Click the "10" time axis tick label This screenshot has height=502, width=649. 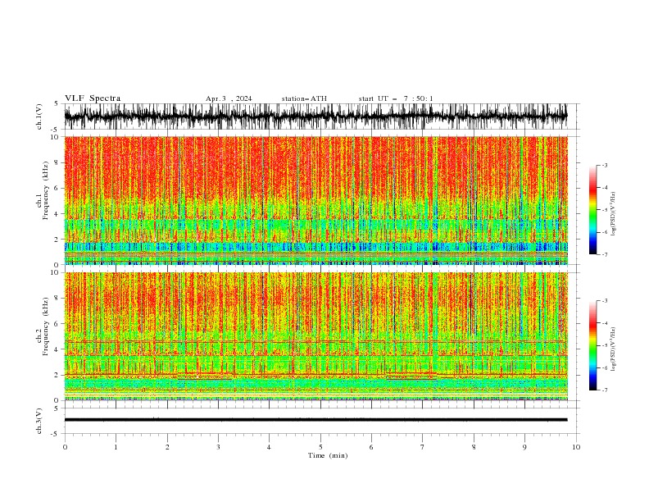(576, 447)
